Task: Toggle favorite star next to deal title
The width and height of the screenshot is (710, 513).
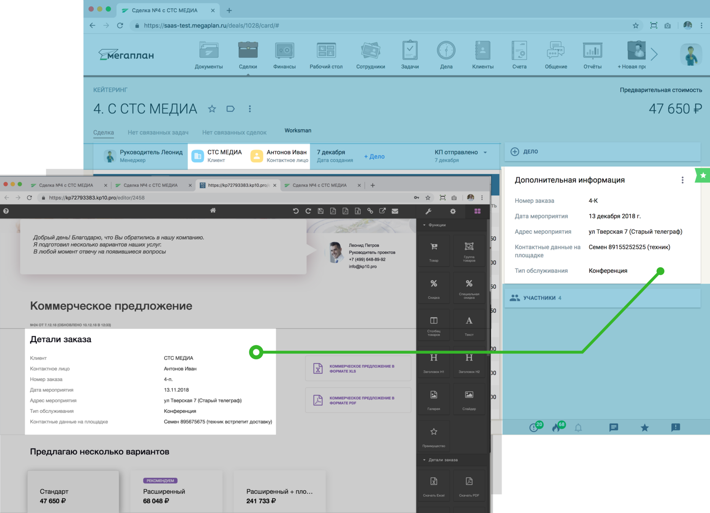Action: 212,109
